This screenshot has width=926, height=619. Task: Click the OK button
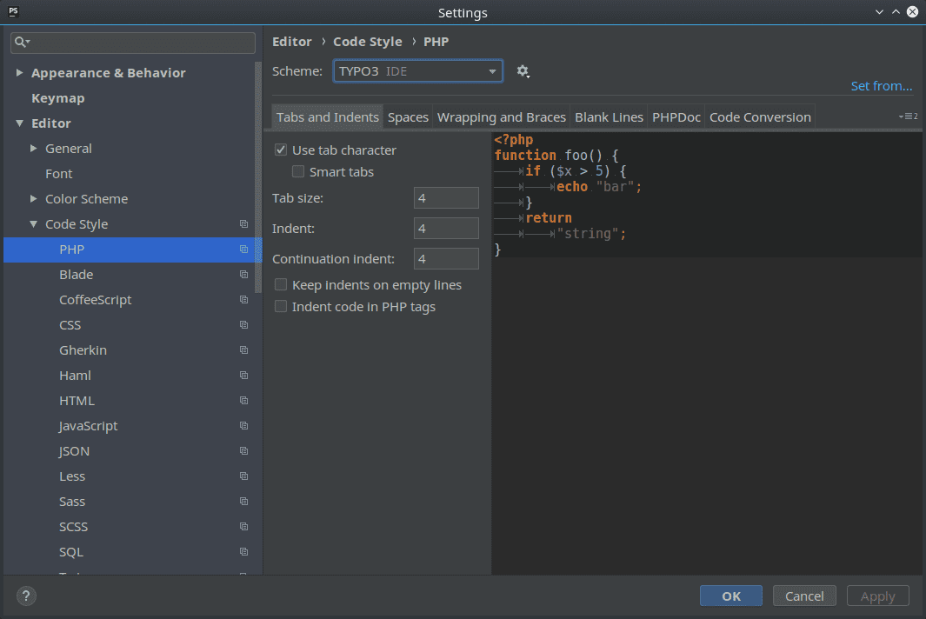tap(731, 596)
